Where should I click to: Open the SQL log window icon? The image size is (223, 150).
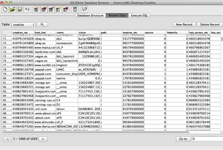tap(75, 9)
